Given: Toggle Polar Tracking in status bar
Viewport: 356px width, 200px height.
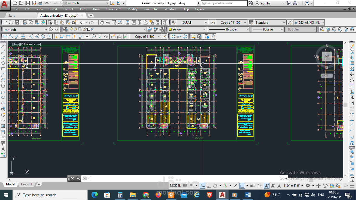Looking at the screenshot, I should pos(215,186).
